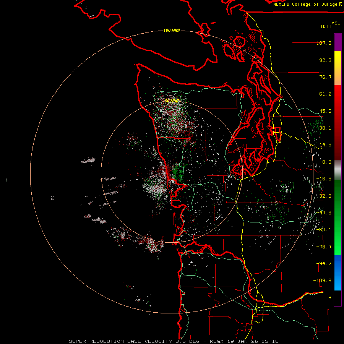Click the NEXLAB-College of DuPage credit text

[x=305, y=4]
